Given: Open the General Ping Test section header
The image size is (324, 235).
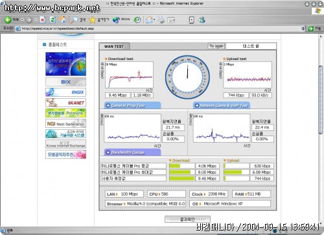Looking at the screenshot, I should coord(133,105).
